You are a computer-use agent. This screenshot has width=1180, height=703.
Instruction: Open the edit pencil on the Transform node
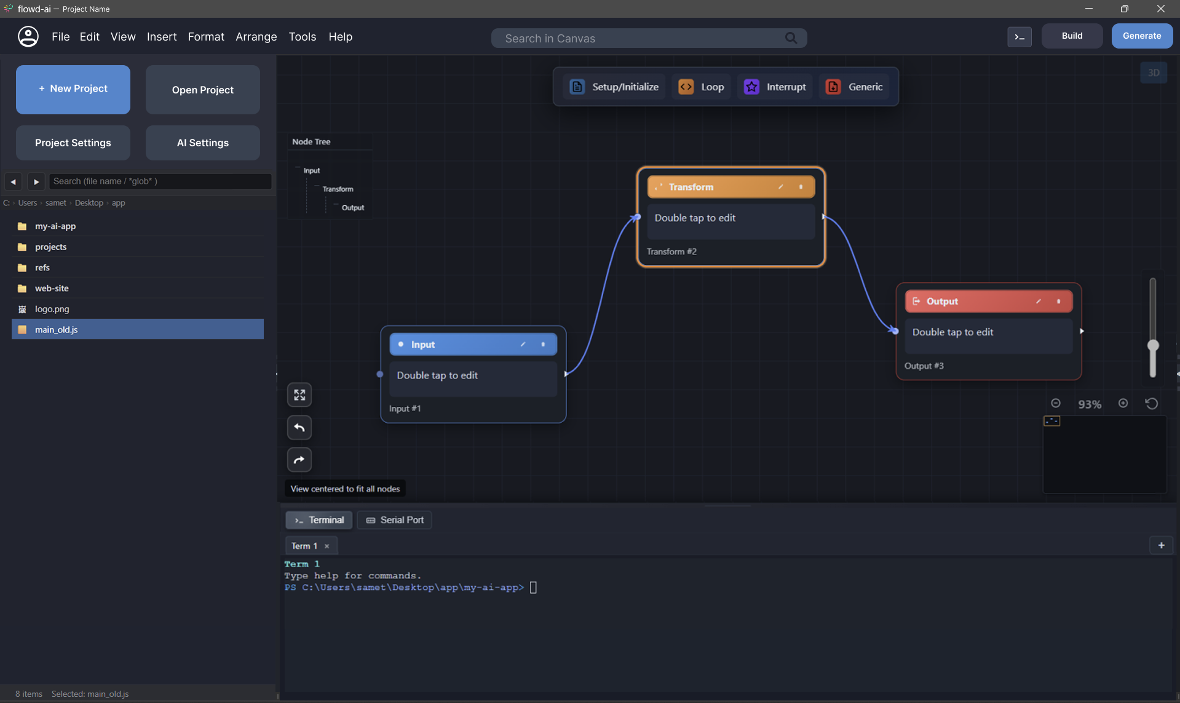(x=780, y=186)
